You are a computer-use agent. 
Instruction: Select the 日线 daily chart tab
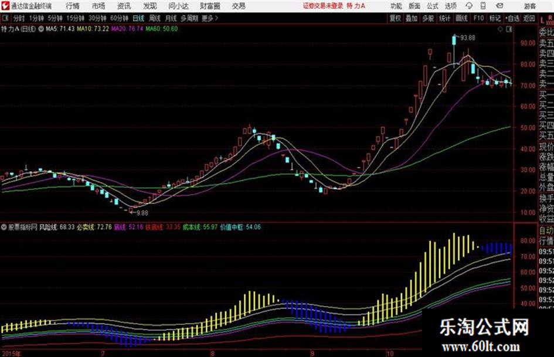pyautogui.click(x=138, y=18)
